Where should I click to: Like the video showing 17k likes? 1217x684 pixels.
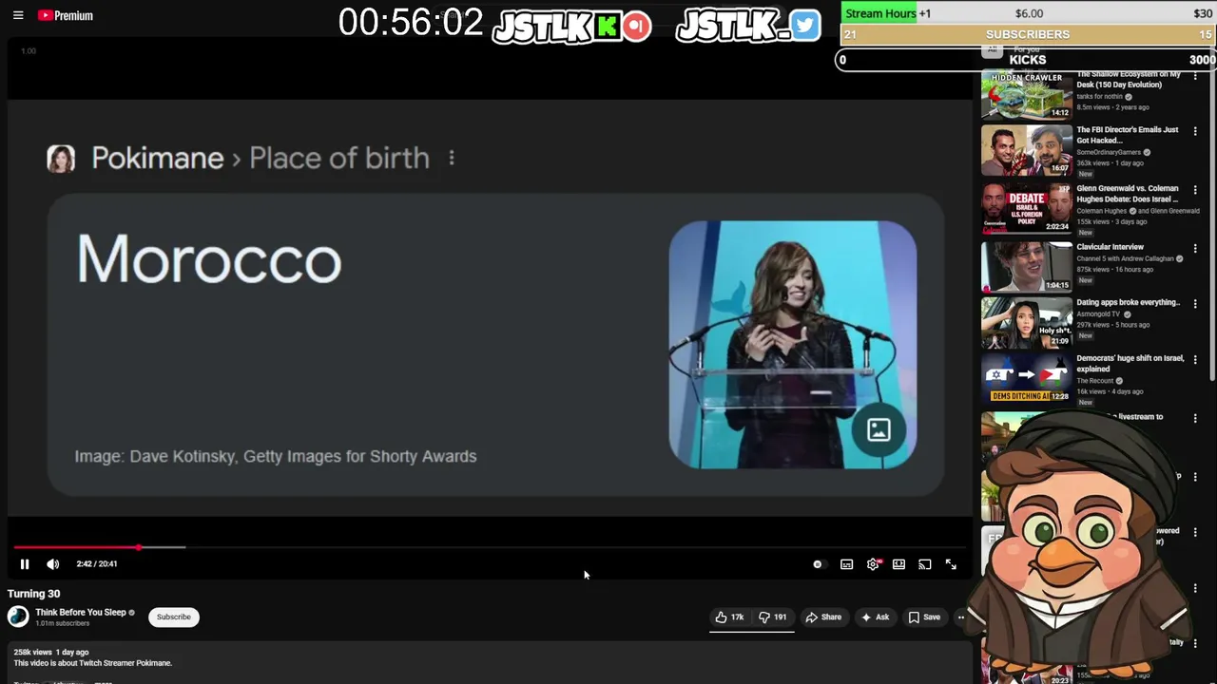pyautogui.click(x=730, y=617)
